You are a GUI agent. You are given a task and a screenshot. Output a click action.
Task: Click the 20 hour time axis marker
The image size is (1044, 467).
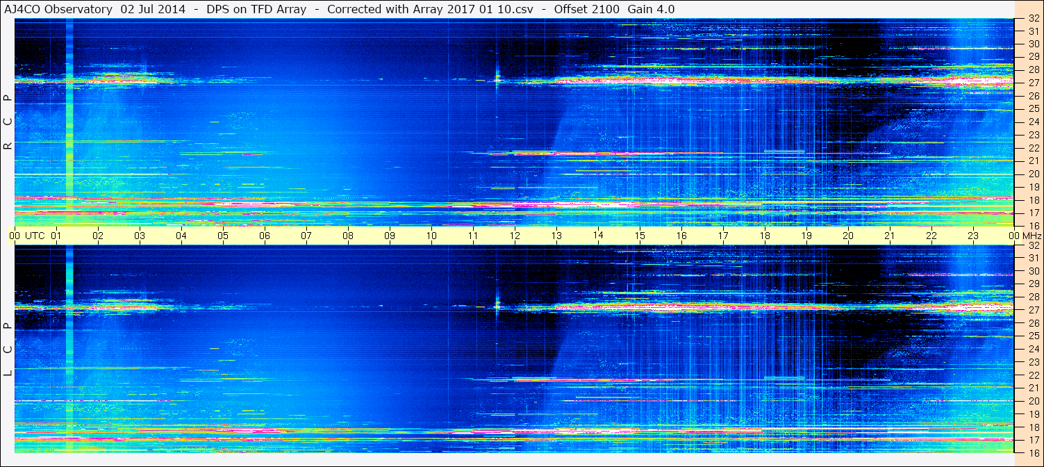pos(848,236)
